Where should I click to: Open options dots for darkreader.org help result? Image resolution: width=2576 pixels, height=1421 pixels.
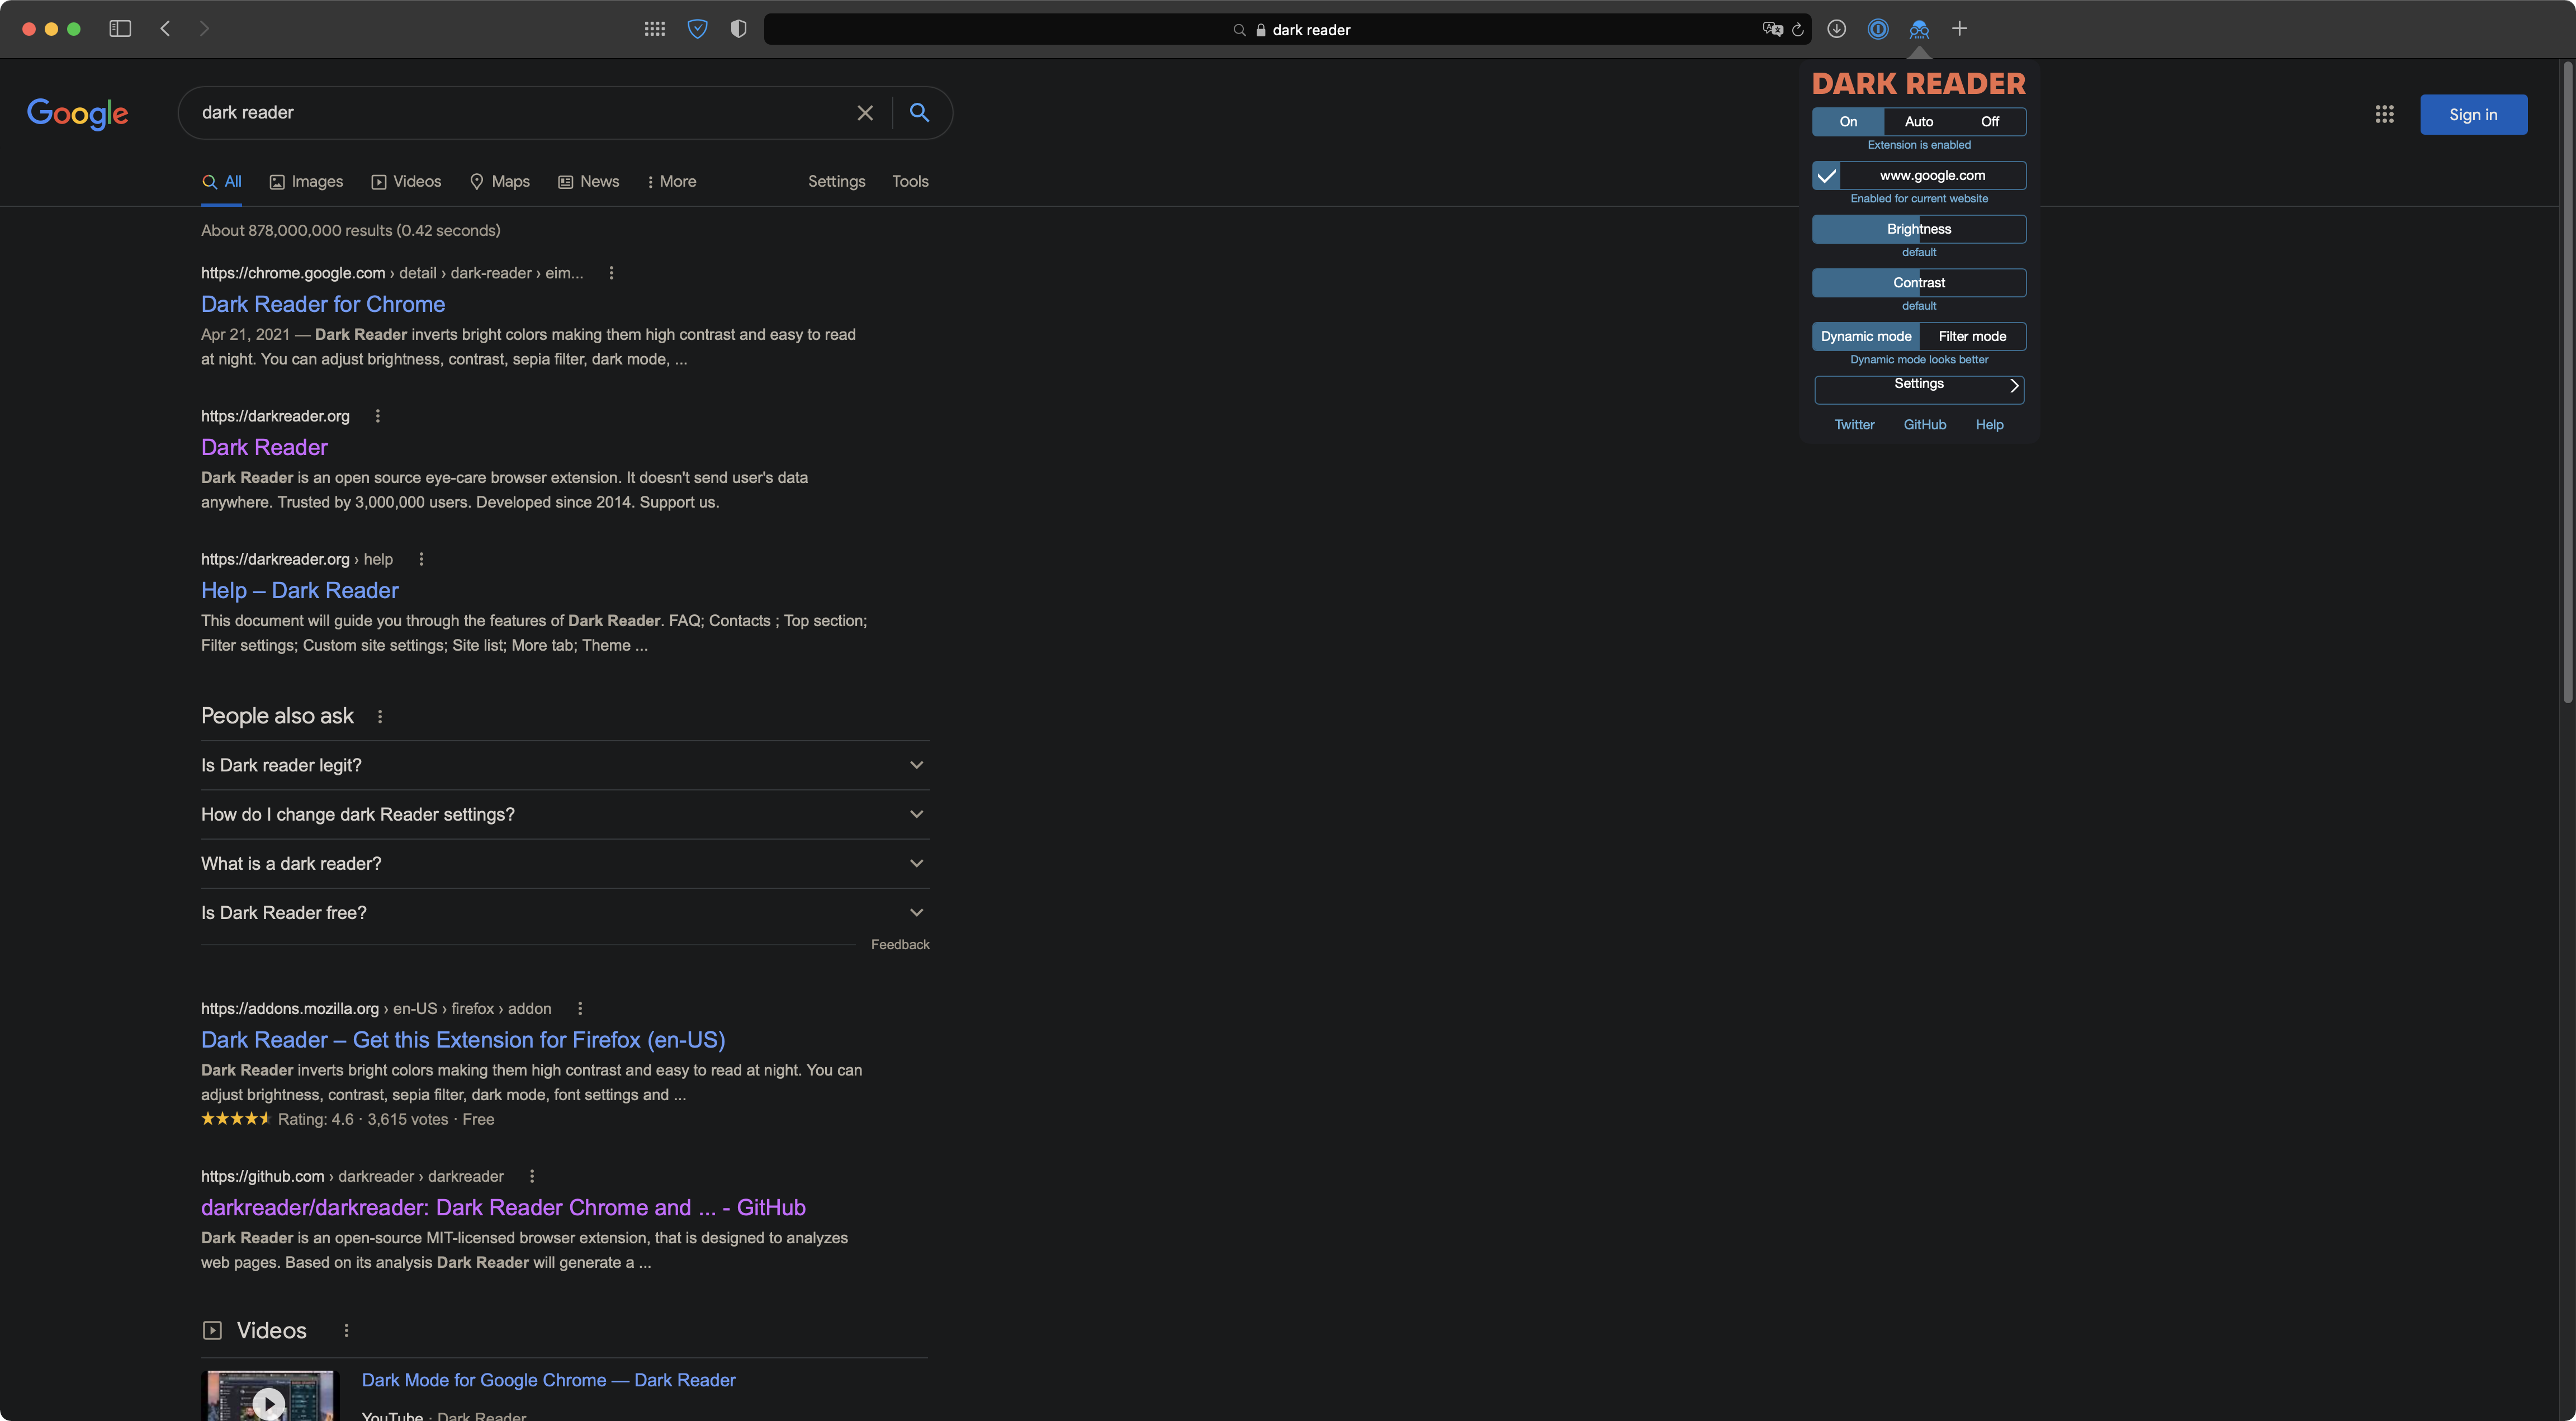pyautogui.click(x=421, y=559)
